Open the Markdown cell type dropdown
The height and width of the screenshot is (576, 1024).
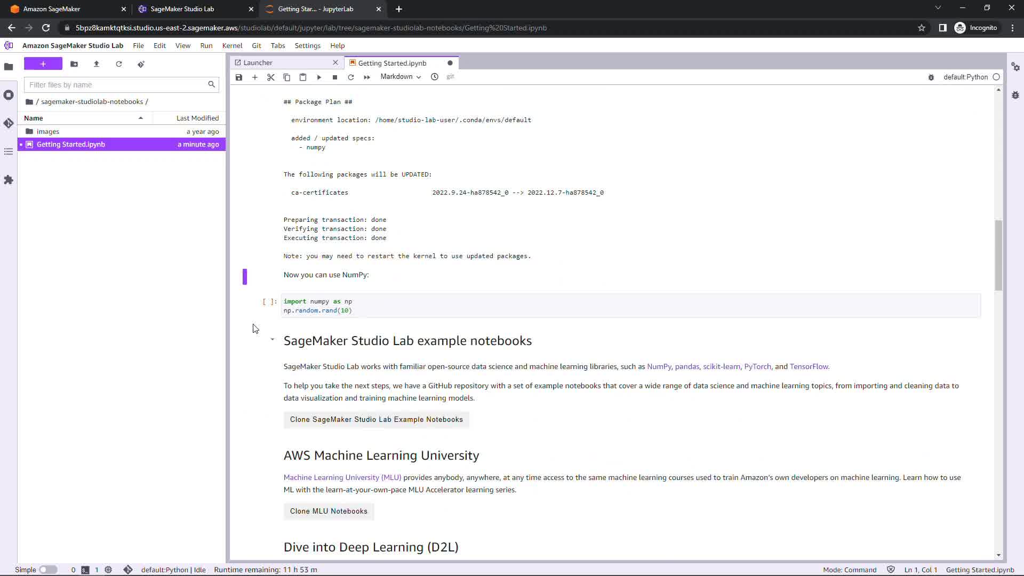pos(401,77)
